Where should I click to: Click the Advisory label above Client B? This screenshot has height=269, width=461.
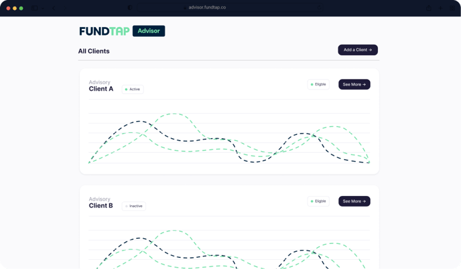tap(99, 199)
